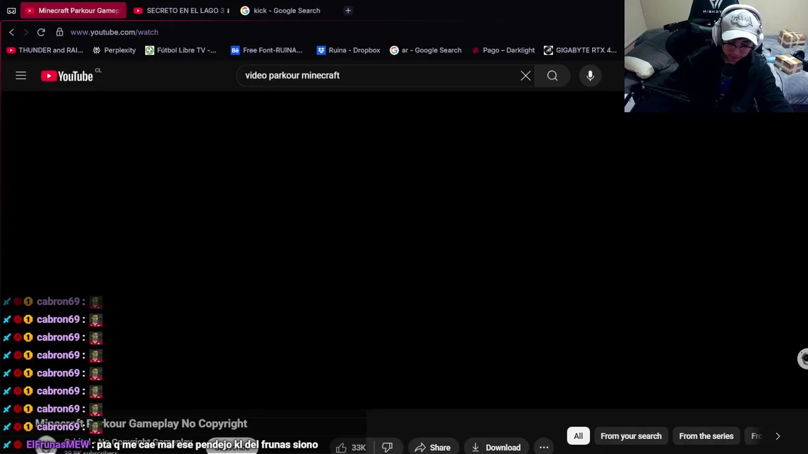
Task: View site info lock icon
Action: click(59, 32)
